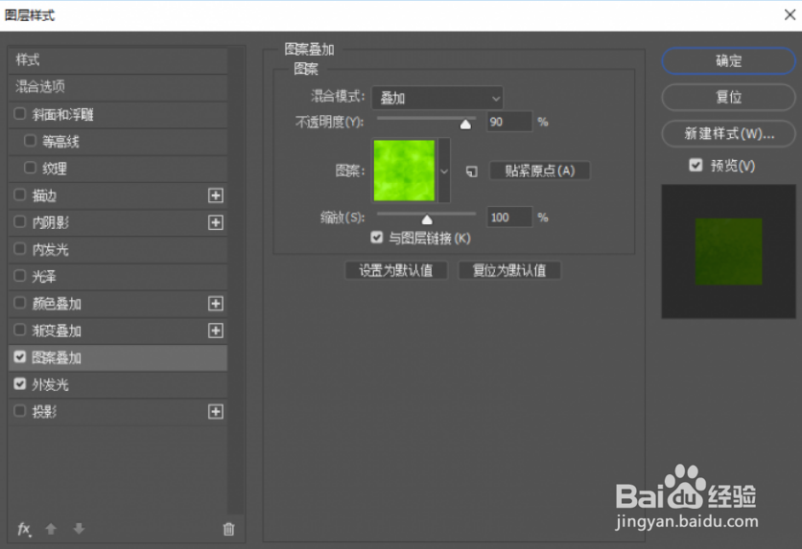This screenshot has height=549, width=802.
Task: Confirm with the 确定 button
Action: point(728,61)
